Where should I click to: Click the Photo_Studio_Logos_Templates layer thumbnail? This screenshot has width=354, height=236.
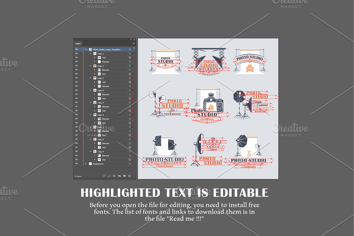coord(90,50)
